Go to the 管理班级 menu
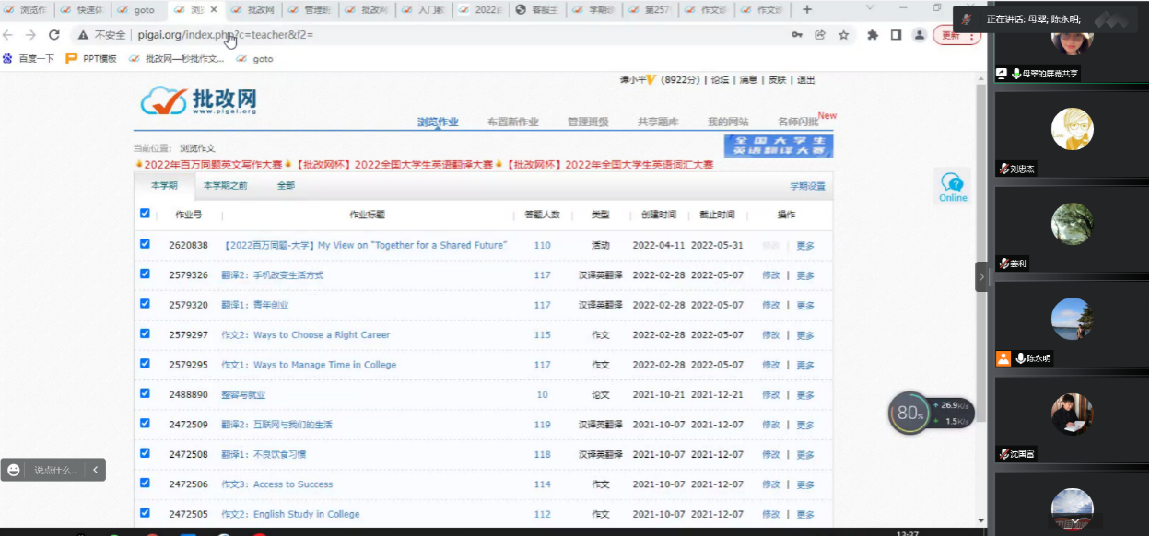Screen dimensions: 1150x537 pyautogui.click(x=588, y=122)
